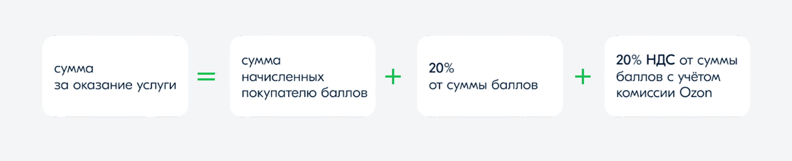Viewport: 792px width, 161px height.
Task: Select the "сумма начисленных покупателю баллов" card
Action: (302, 76)
